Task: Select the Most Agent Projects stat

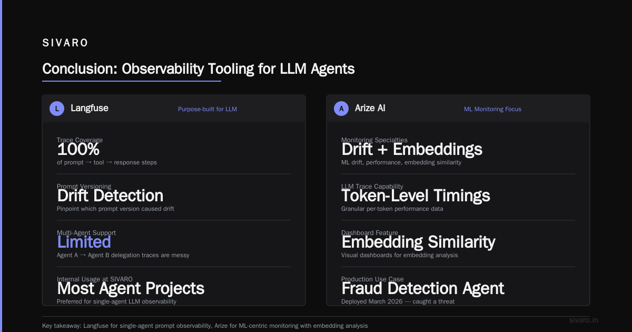Action: coord(131,288)
